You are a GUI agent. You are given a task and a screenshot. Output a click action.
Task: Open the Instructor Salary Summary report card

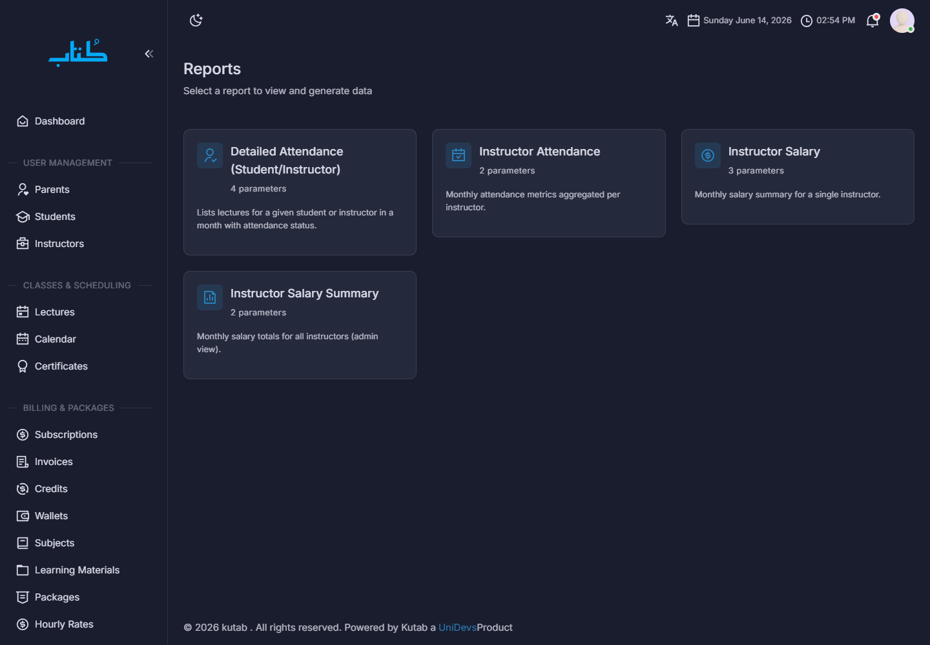point(300,325)
